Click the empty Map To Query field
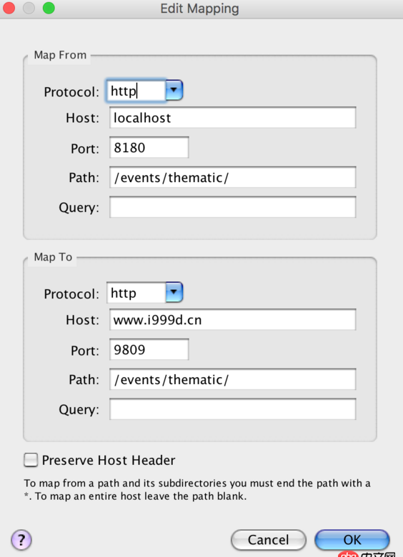 (x=232, y=409)
